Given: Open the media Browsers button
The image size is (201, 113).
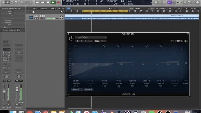Looking at the screenshot, I should point(198,2).
